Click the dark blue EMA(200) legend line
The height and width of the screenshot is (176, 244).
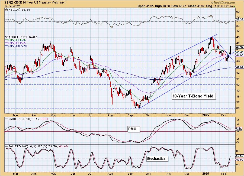click(7, 46)
